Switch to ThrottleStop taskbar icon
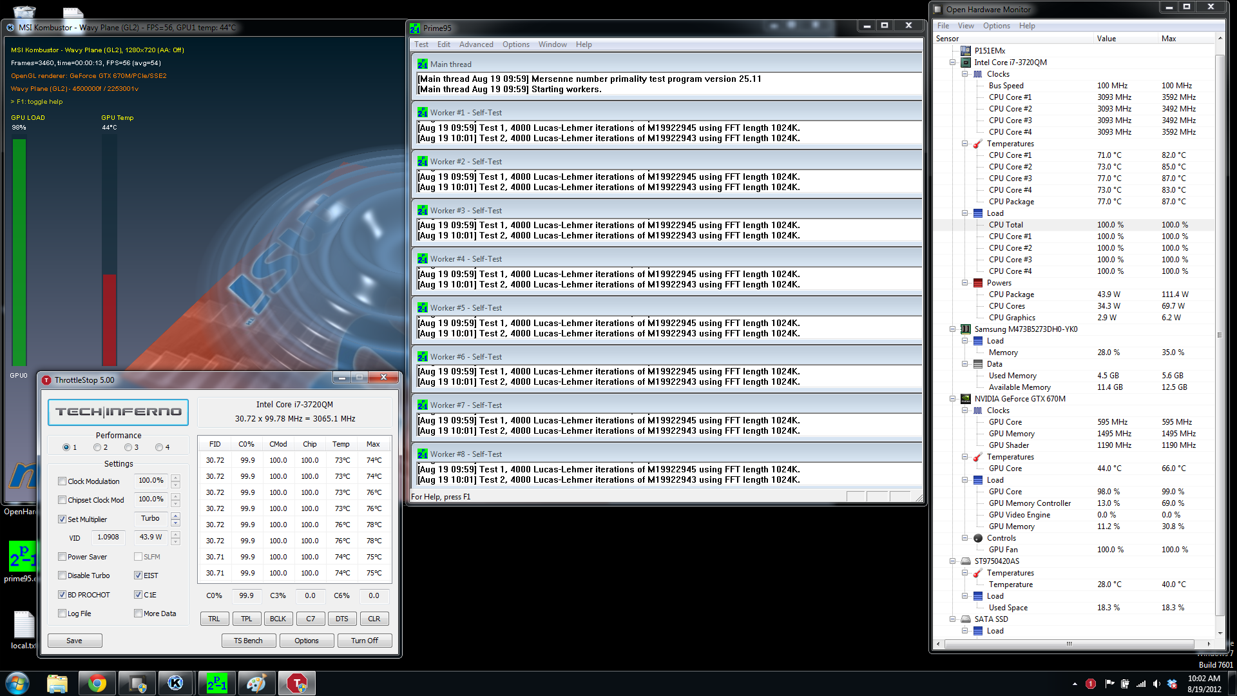The height and width of the screenshot is (696, 1237). point(296,683)
